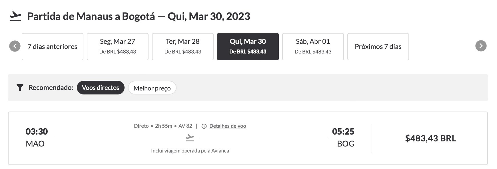Toggle the Melhor preço filter
Image resolution: width=497 pixels, height=169 pixels.
152,88
